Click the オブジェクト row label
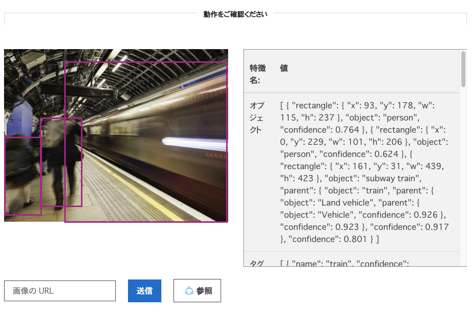Screen dimensions: 473x322 (257, 117)
